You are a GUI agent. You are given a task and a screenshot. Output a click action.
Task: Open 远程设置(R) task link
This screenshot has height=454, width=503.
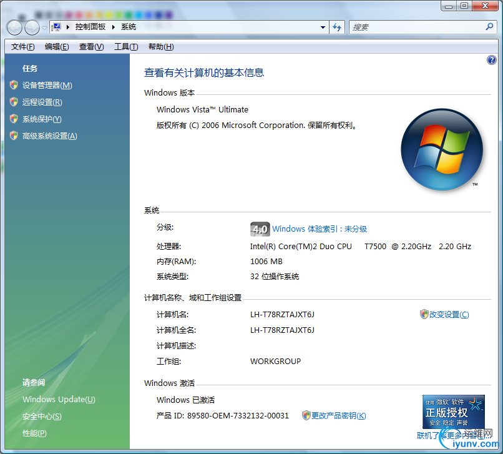pyautogui.click(x=42, y=102)
